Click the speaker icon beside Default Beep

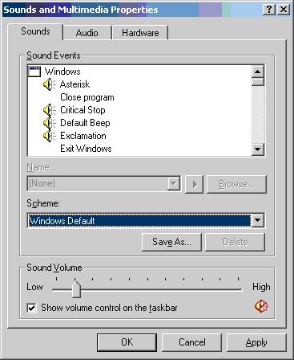click(50, 123)
